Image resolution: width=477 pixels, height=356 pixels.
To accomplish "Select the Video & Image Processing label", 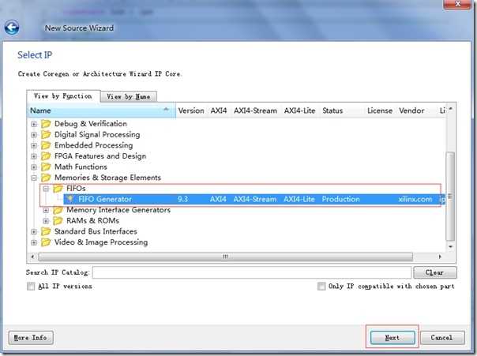I will [x=101, y=242].
